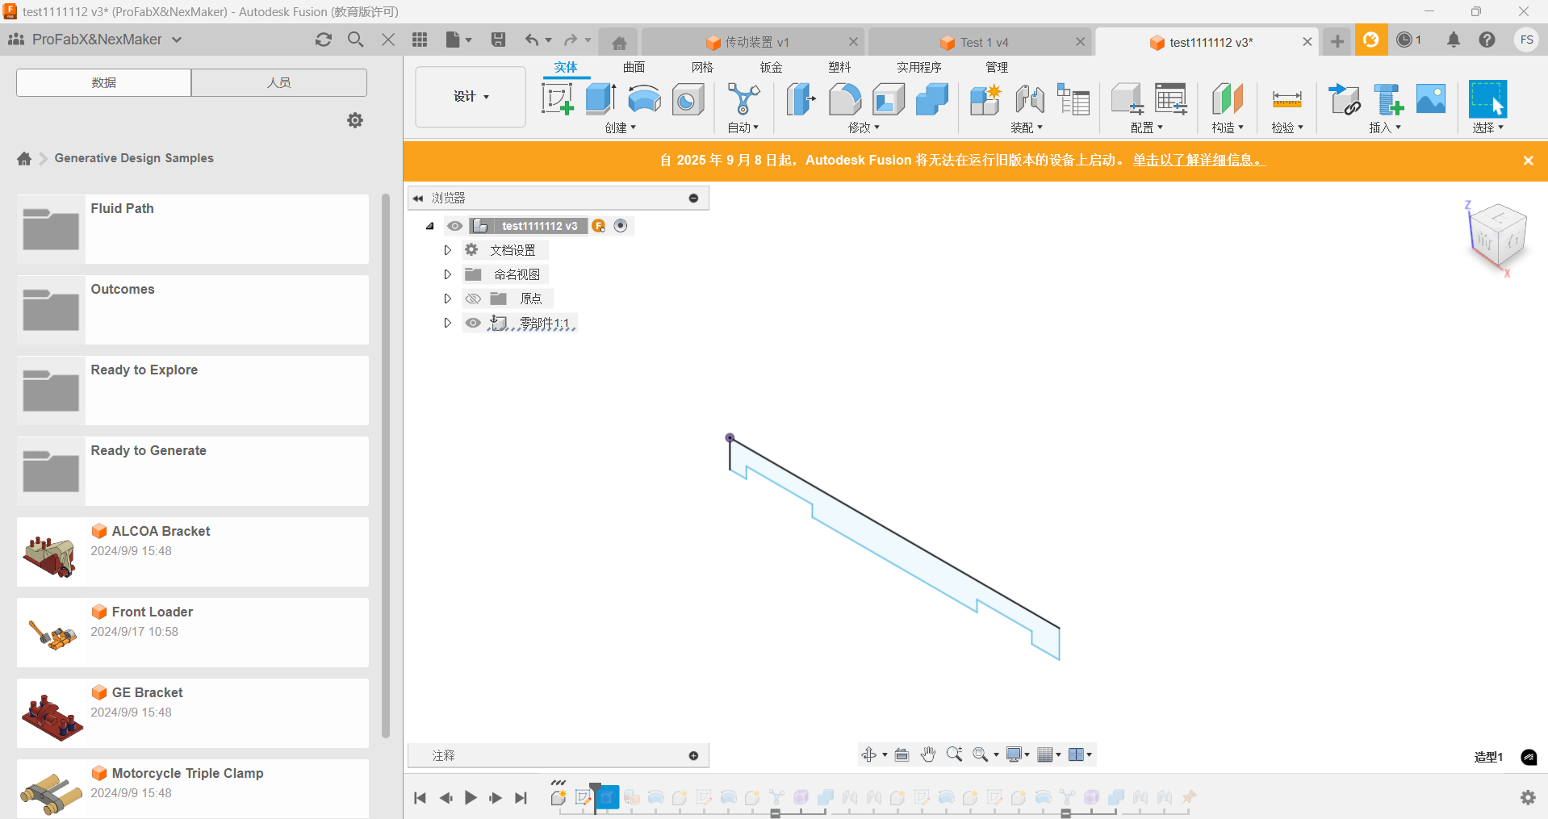Viewport: 1548px width, 819px height.
Task: Click the Joint assemble icon
Action: click(1030, 99)
